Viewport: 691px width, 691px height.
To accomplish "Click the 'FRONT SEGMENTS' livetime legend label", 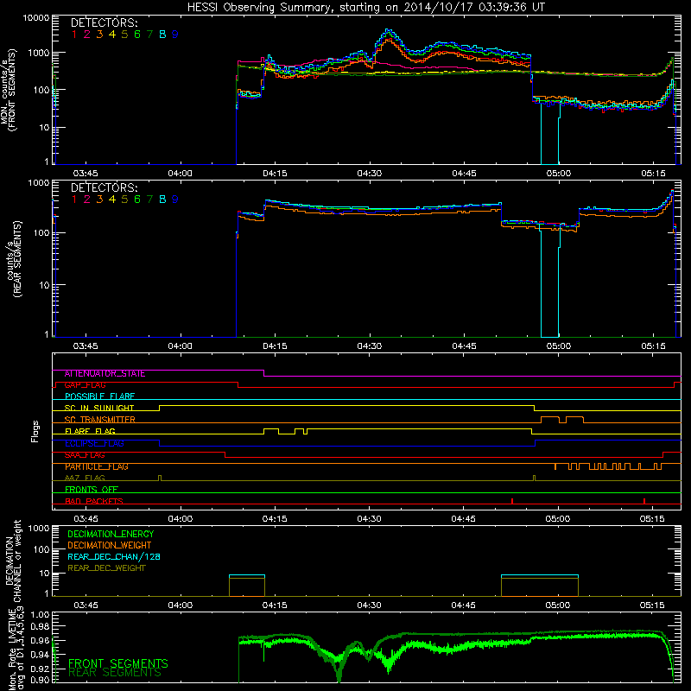I will [118, 663].
